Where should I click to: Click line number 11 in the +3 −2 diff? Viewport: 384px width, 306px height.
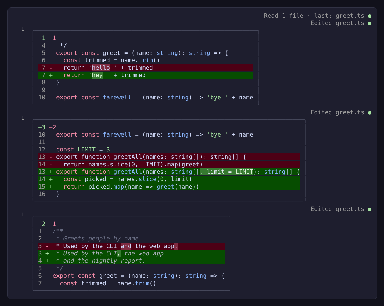click(42, 142)
